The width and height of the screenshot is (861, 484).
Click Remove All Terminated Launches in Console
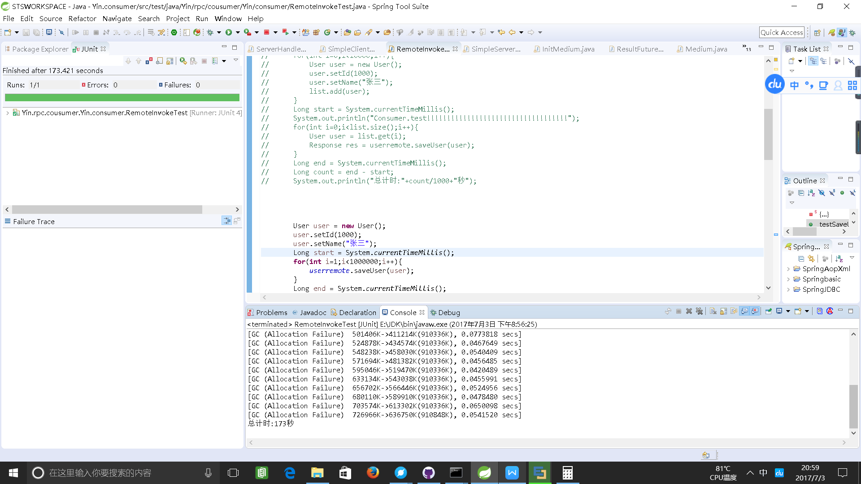(x=700, y=311)
